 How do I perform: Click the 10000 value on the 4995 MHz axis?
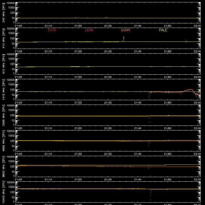click(11, 131)
